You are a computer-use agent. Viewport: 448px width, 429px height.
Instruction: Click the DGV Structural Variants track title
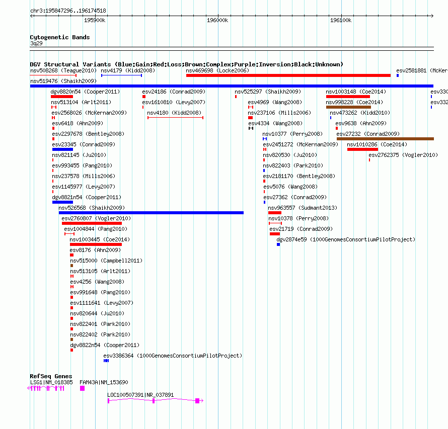click(x=187, y=64)
